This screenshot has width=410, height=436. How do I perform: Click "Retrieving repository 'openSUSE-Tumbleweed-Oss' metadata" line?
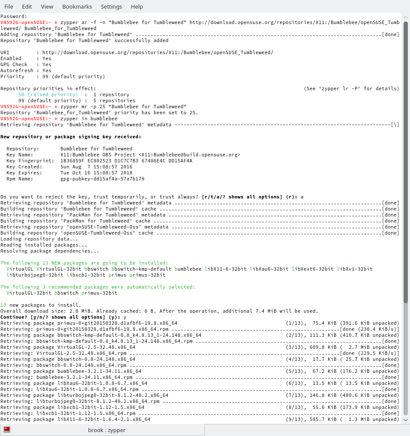200,227
